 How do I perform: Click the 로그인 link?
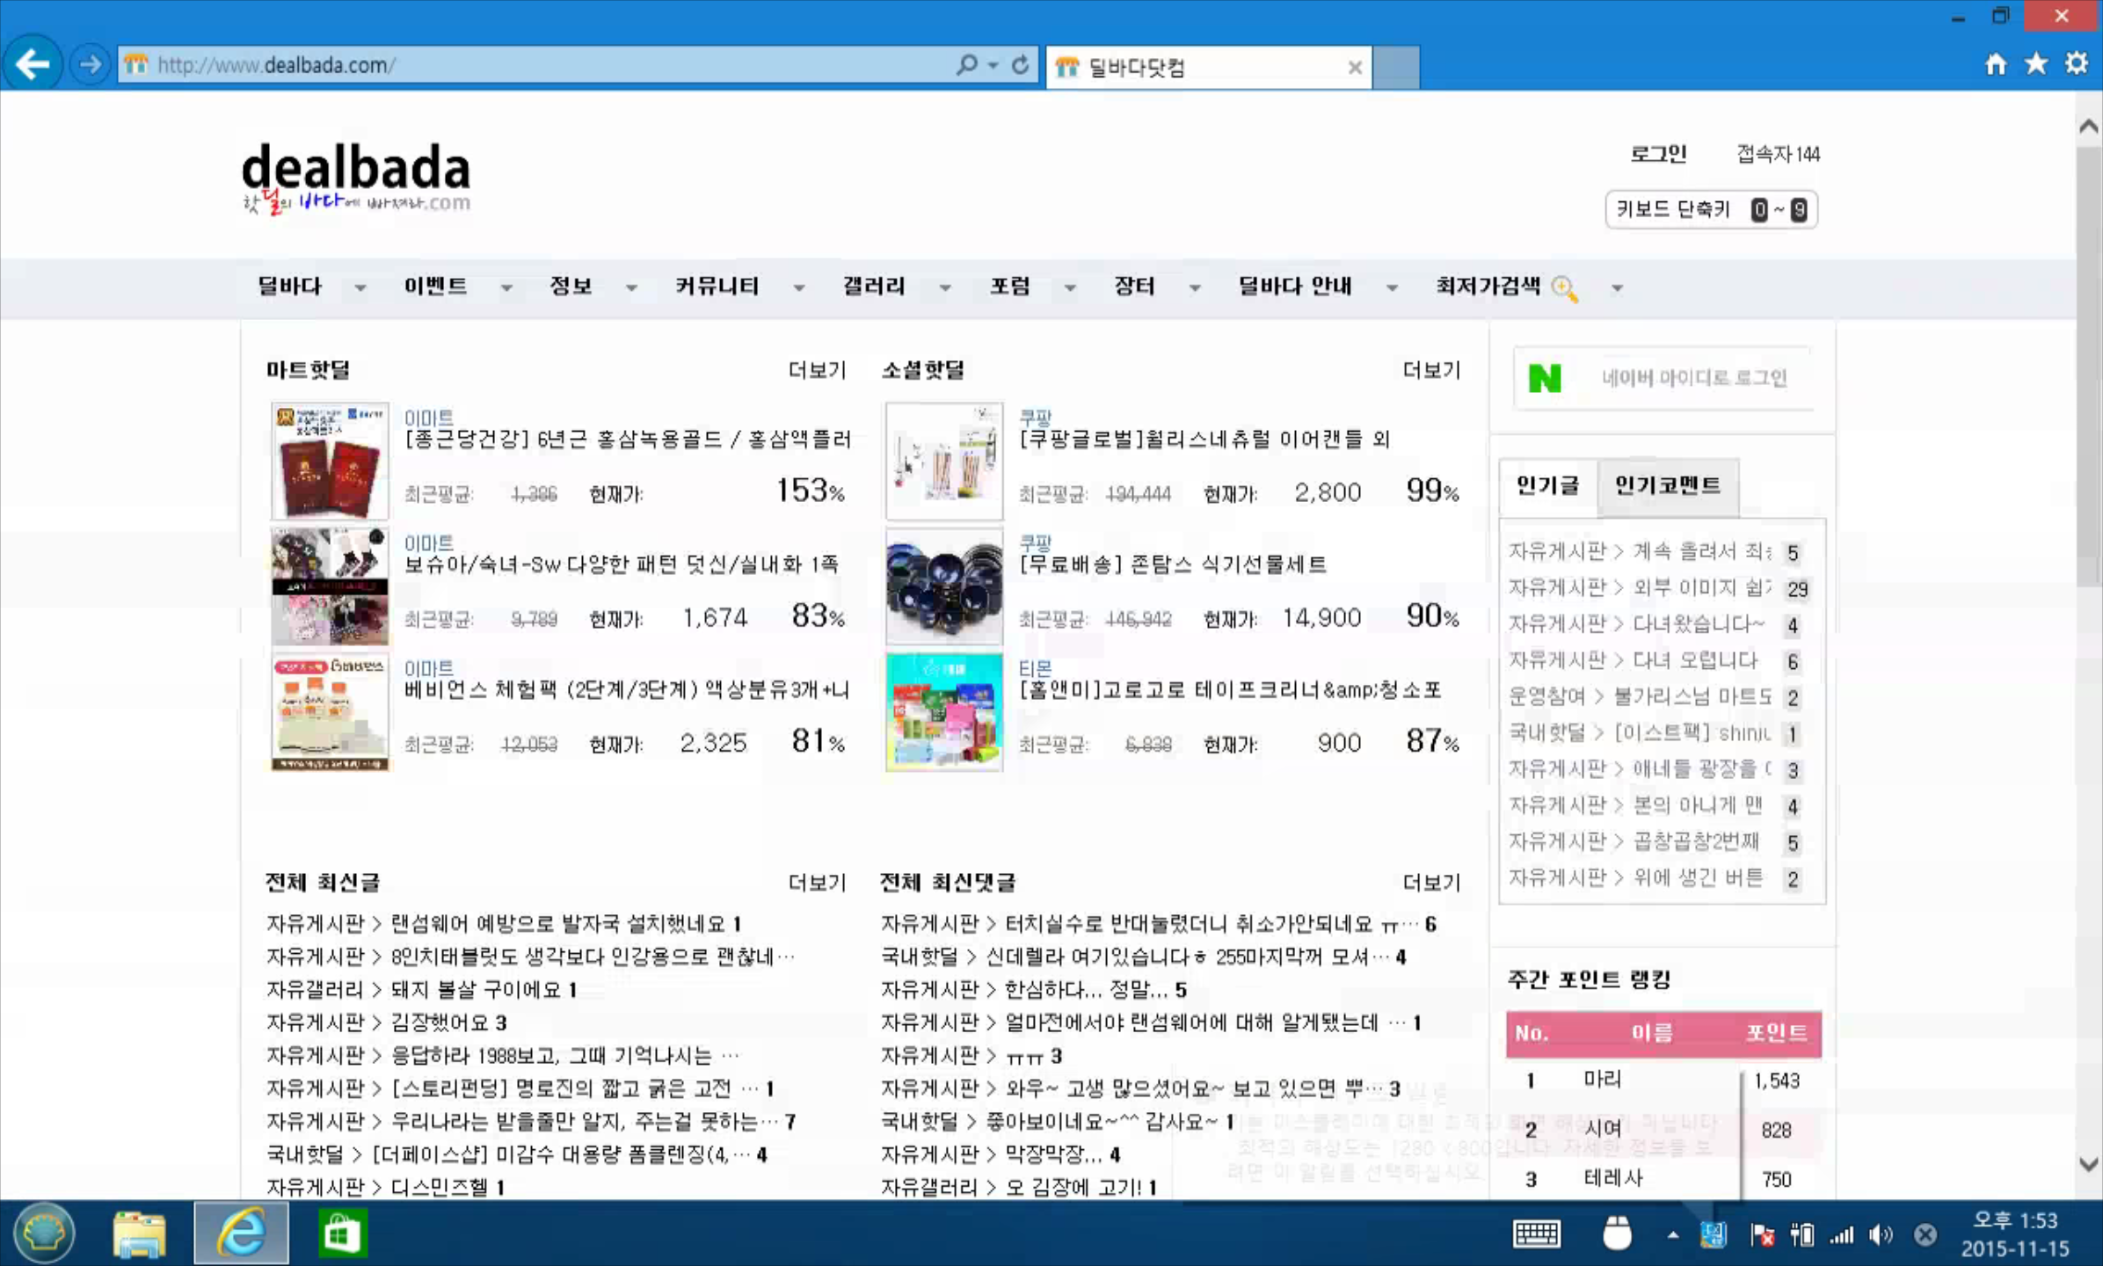(1658, 154)
